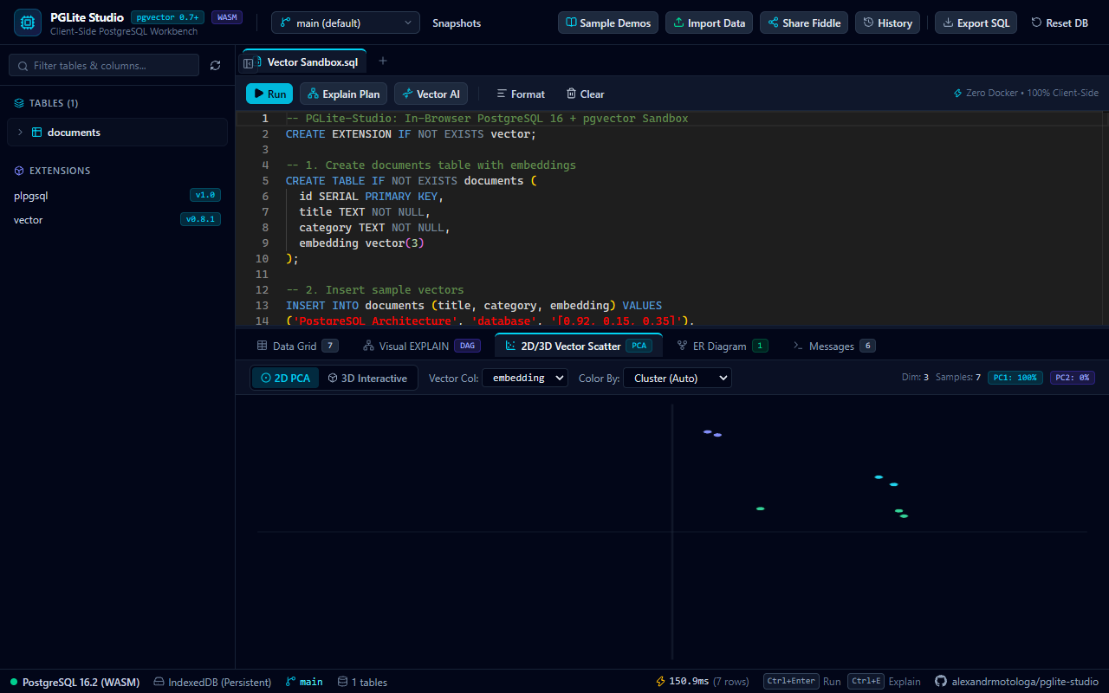
Task: Select the 2D/3D Vector Scatter tab
Action: (578, 346)
